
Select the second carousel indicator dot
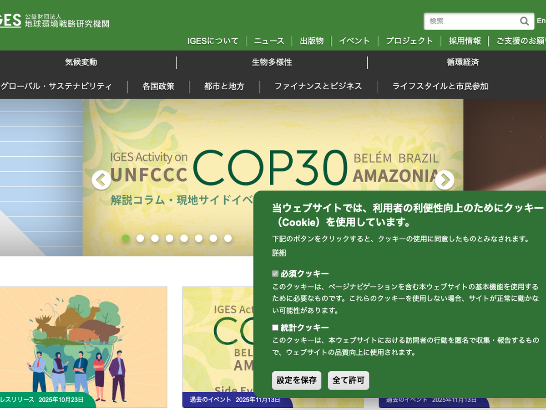click(140, 238)
